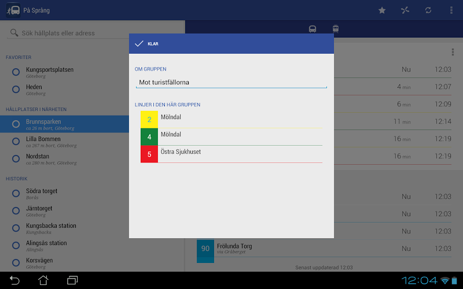Image resolution: width=463 pixels, height=289 pixels.
Task: Select the Brunnsparken radio circle
Action: tap(16, 124)
